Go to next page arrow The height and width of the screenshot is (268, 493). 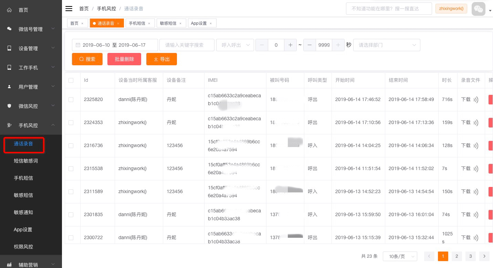click(x=484, y=256)
